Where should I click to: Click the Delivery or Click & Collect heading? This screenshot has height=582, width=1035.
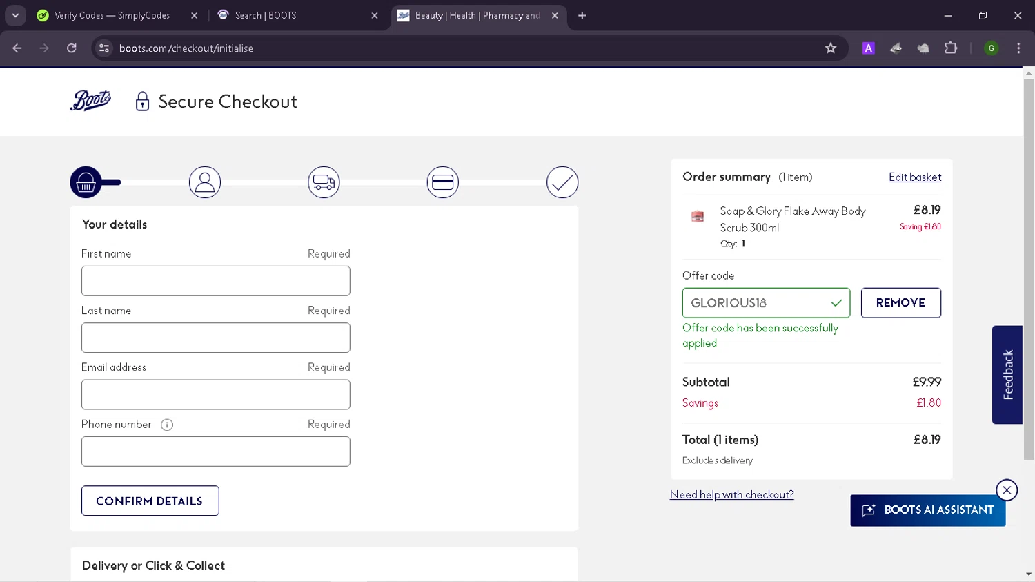[x=153, y=565]
